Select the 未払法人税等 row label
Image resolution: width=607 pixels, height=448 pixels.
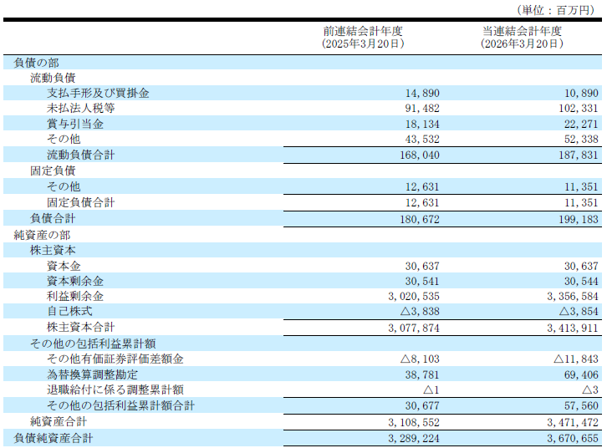[81, 108]
